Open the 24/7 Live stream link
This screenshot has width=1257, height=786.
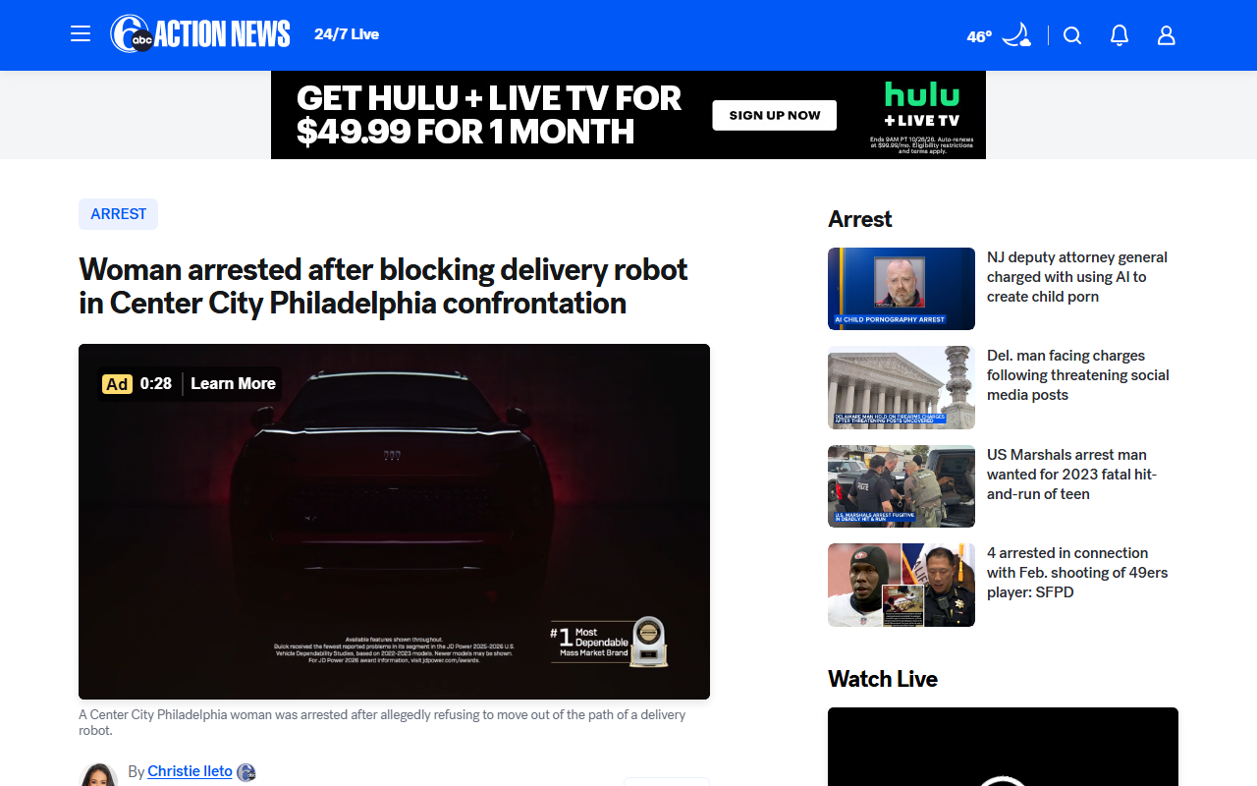pos(347,34)
